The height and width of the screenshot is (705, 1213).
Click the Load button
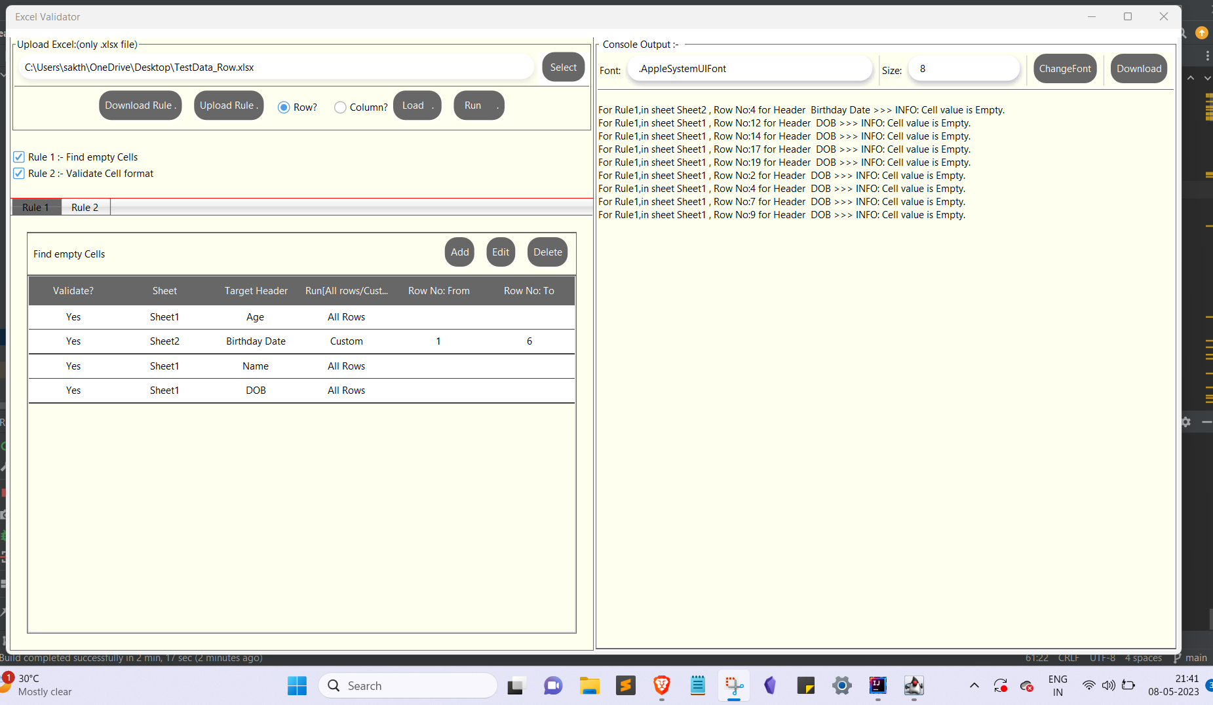[x=417, y=105]
